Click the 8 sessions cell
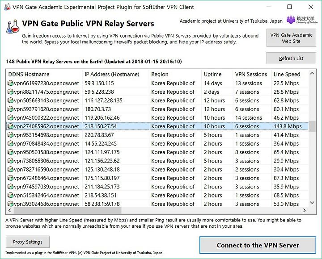This screenshot has height=259, width=322. tap(247, 152)
